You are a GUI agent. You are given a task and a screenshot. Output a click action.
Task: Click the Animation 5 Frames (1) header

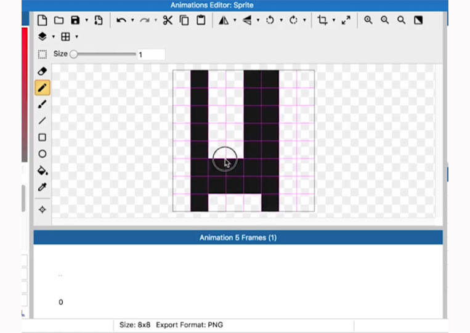click(x=238, y=238)
